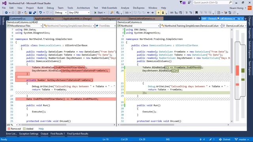The image size is (253, 142).
Task: Open the Find Results 1 panel tab
Action: pyautogui.click(x=58, y=134)
